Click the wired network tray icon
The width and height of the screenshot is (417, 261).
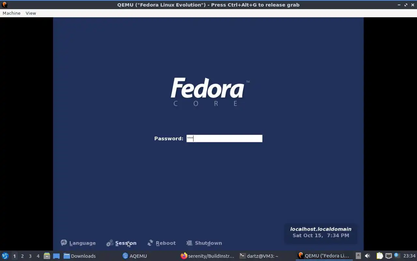pos(388,256)
